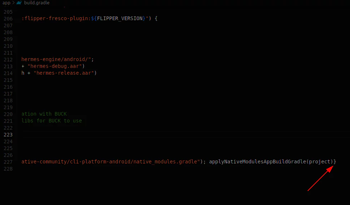Viewport: 350px width, 205px height.
Task: Click line number 210 in gutter
Action: click(x=8, y=46)
